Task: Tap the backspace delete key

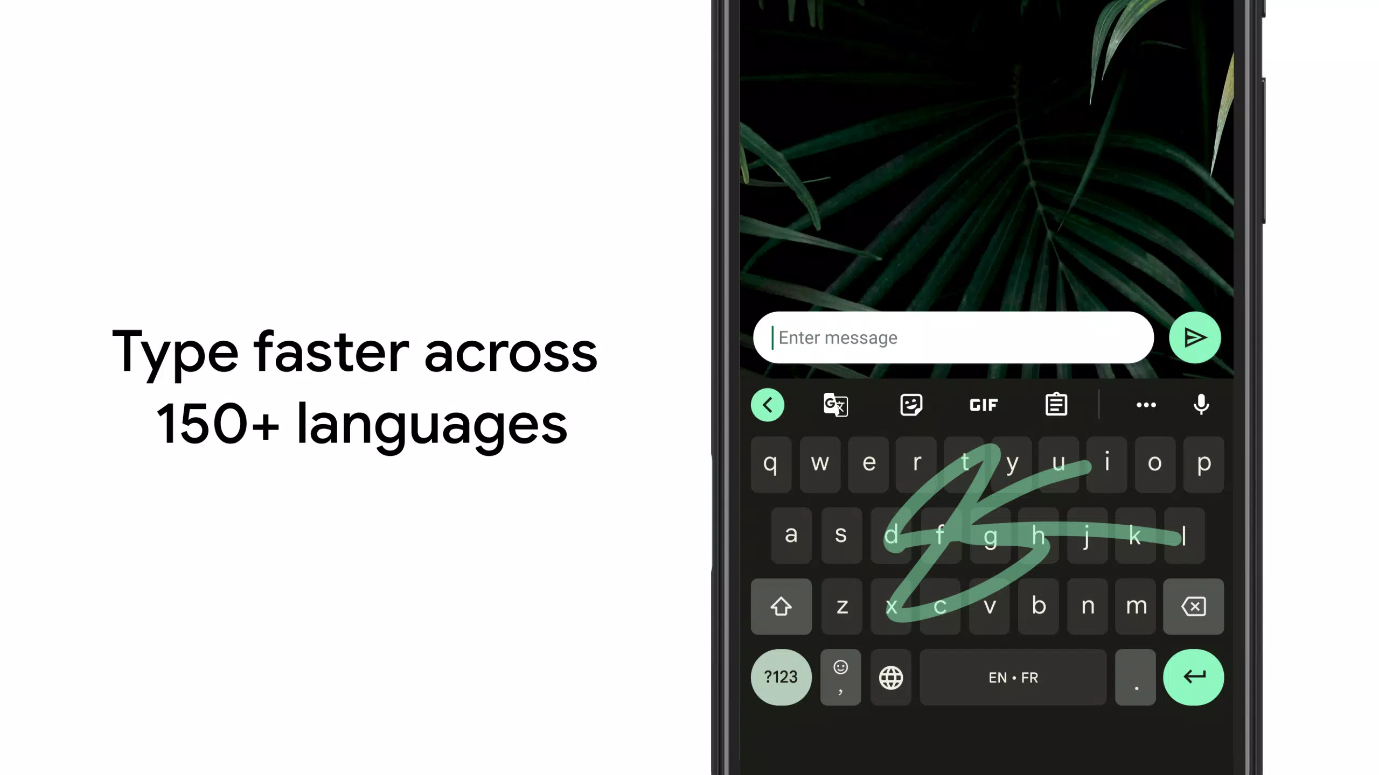Action: pyautogui.click(x=1194, y=607)
